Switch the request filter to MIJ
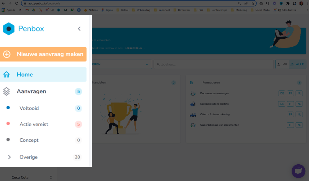This screenshot has width=309, height=181. coord(283,64)
